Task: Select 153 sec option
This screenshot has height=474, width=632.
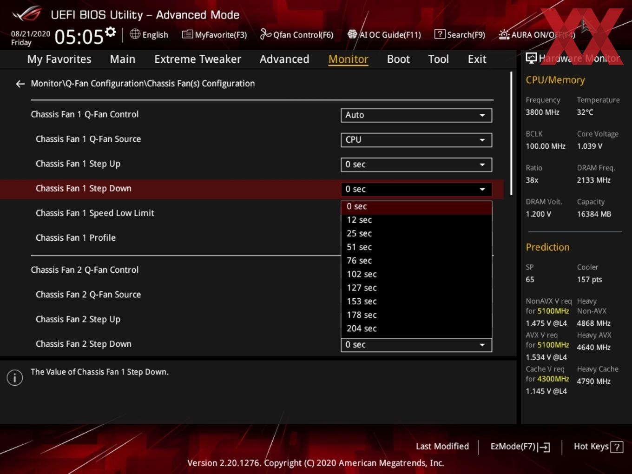Action: (x=416, y=301)
